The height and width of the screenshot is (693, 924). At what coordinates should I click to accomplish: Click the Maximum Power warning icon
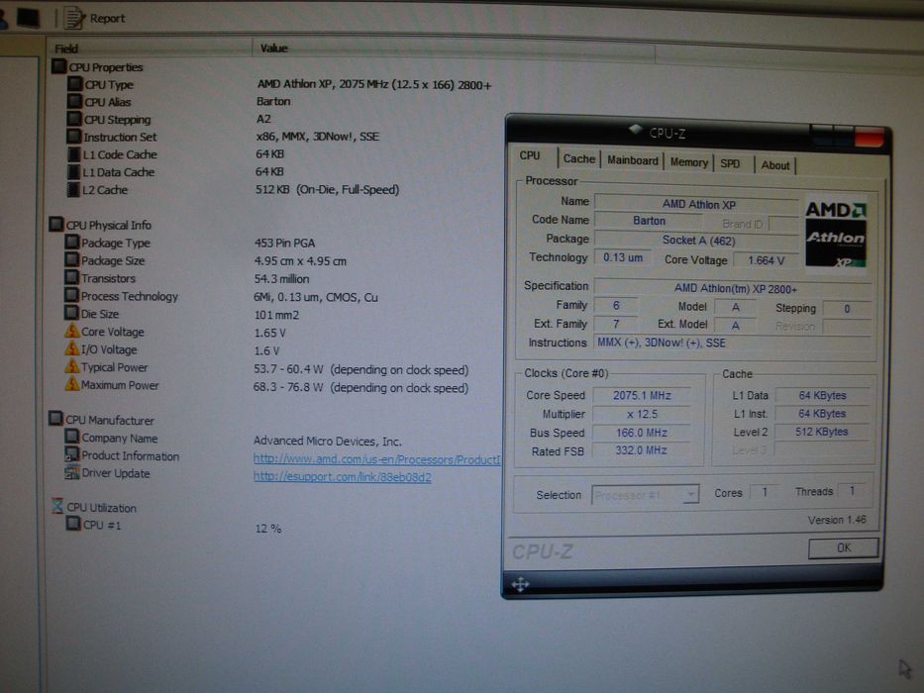click(x=72, y=384)
